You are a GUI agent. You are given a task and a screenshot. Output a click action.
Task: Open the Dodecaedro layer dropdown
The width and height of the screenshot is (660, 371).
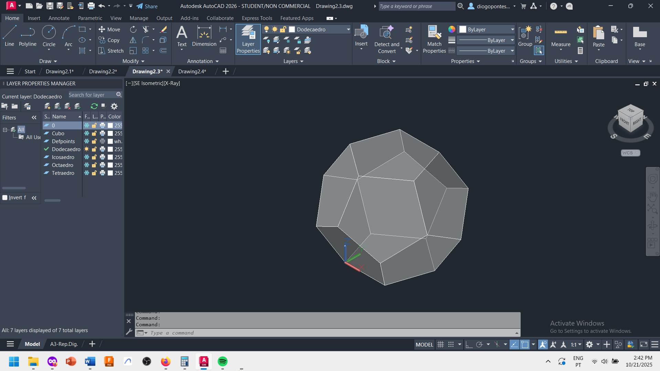click(x=348, y=30)
